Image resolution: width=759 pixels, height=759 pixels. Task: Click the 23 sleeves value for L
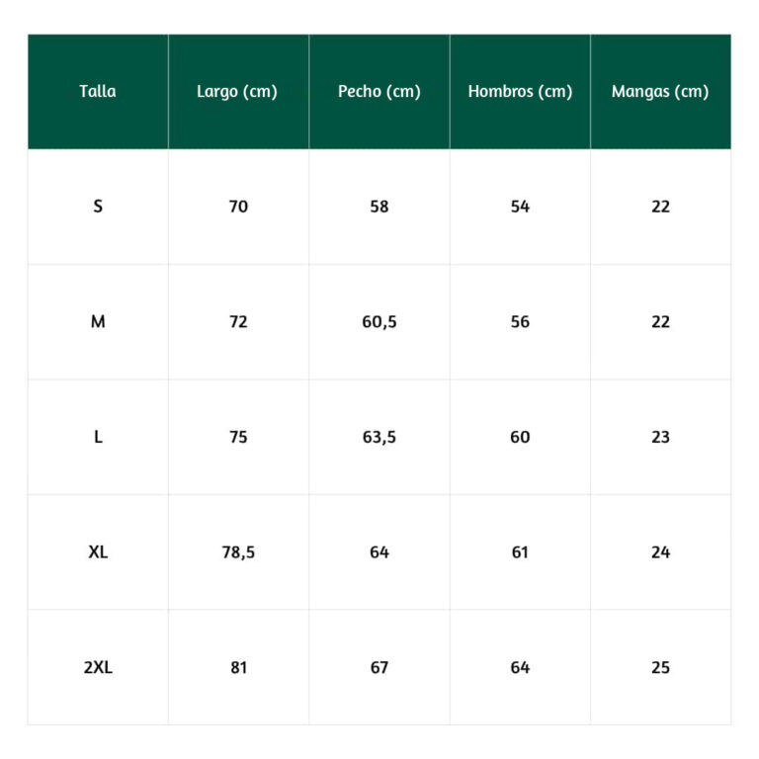661,437
